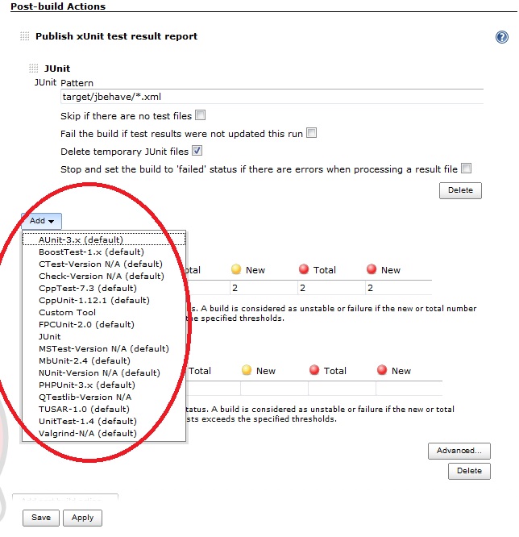Grab the JUnit section drag handle icon
Viewport: 519px width, 537px height.
34,69
